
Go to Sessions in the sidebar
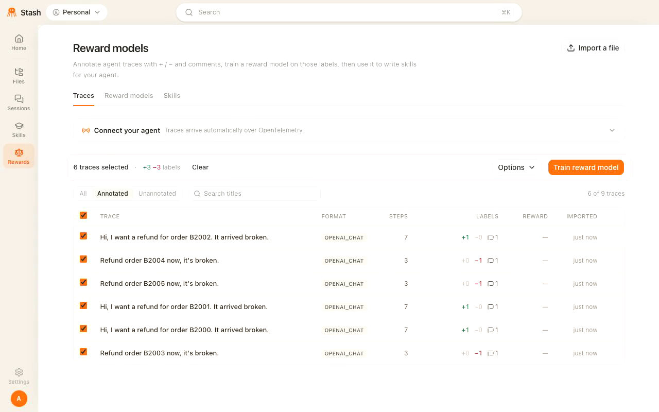[x=19, y=102]
